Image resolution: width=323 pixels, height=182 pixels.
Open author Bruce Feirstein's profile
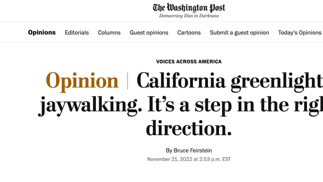192,151
